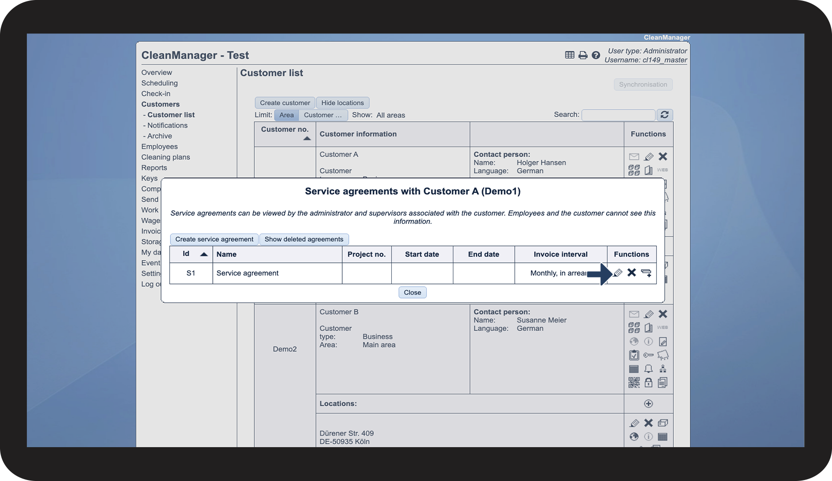The width and height of the screenshot is (832, 481).
Task: Edit service agreement S1 with pencil icon
Action: [x=618, y=273]
